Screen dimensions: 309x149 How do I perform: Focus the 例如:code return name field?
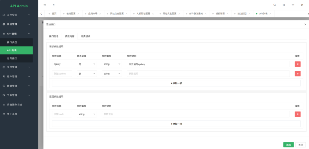[62, 114]
